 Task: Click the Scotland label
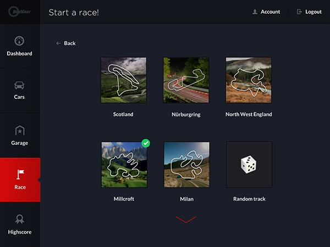[123, 114]
